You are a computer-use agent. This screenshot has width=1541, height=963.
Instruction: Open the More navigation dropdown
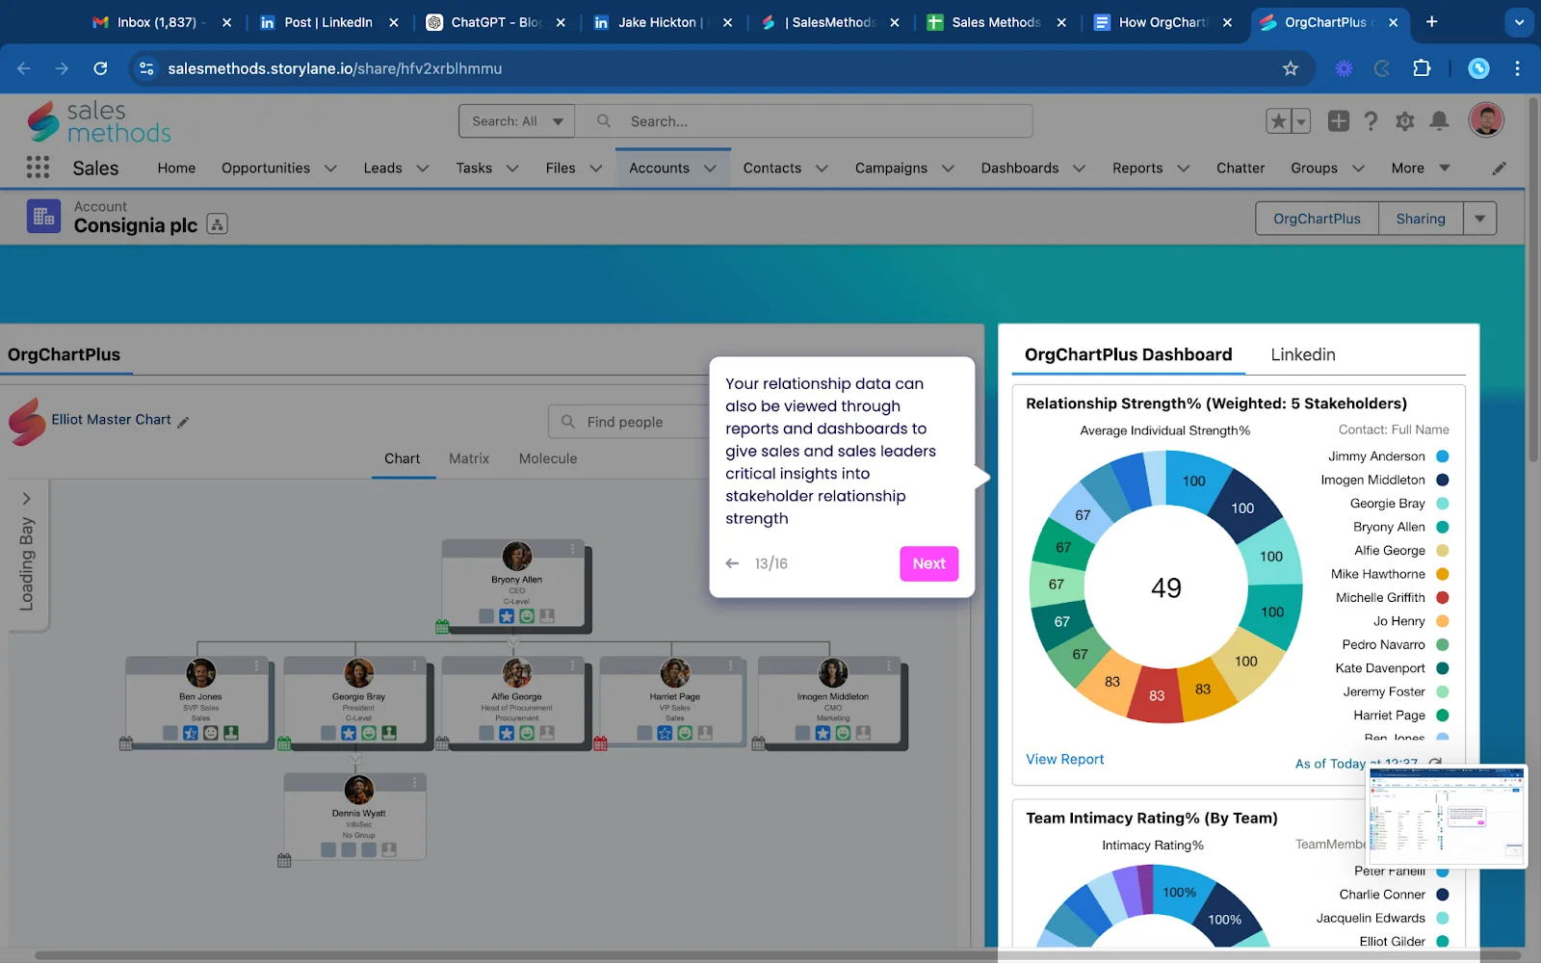pyautogui.click(x=1420, y=168)
